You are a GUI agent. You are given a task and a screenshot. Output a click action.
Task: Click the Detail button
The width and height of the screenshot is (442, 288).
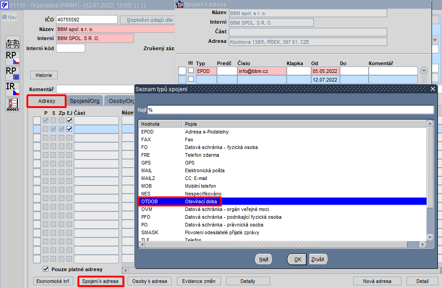pos(422,281)
